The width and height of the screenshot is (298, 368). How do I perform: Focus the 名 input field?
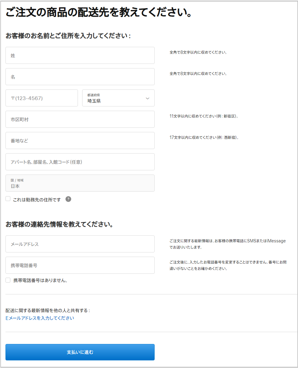80,77
